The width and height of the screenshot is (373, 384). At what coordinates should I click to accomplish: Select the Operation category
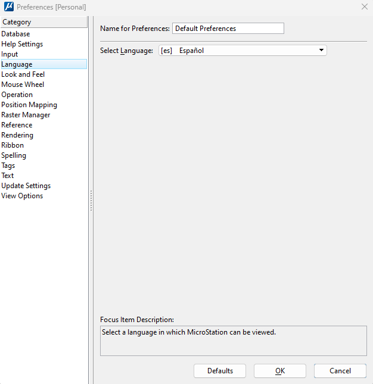pos(44,95)
